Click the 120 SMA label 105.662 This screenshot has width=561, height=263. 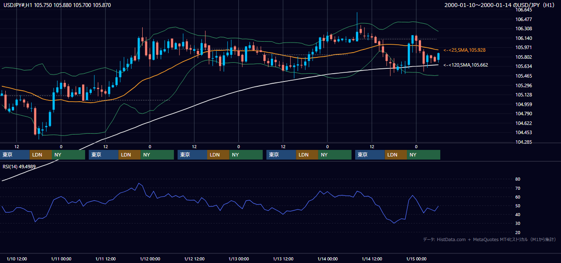click(x=466, y=65)
